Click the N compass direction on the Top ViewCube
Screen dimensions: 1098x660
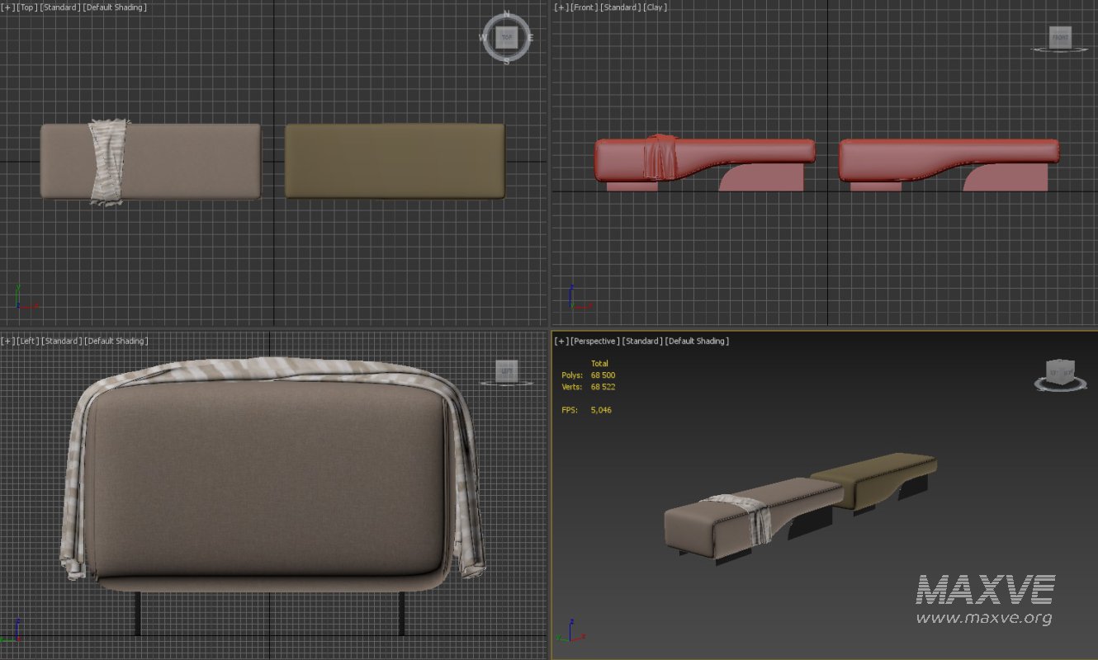(x=506, y=13)
